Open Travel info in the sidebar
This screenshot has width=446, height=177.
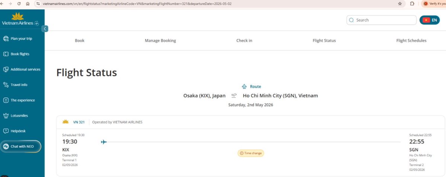tap(19, 85)
